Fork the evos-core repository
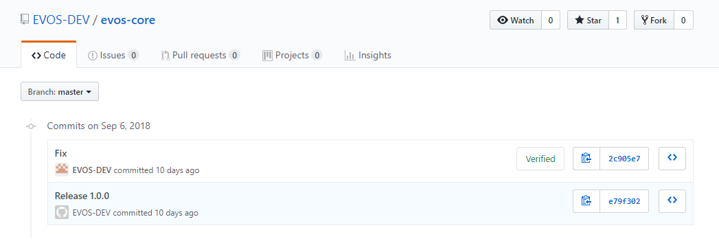719x252 pixels. point(654,20)
